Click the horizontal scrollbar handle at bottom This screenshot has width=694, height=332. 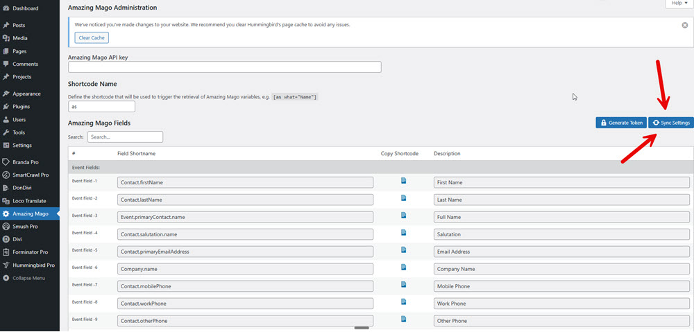click(362, 328)
